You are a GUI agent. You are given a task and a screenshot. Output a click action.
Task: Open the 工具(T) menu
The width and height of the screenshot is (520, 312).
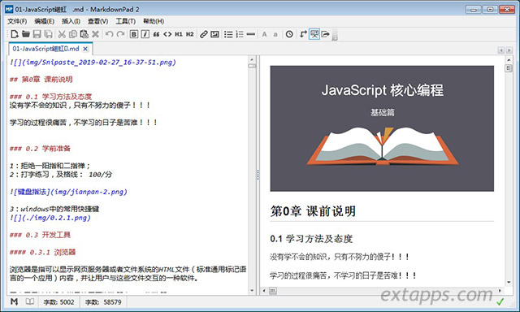[x=125, y=21]
